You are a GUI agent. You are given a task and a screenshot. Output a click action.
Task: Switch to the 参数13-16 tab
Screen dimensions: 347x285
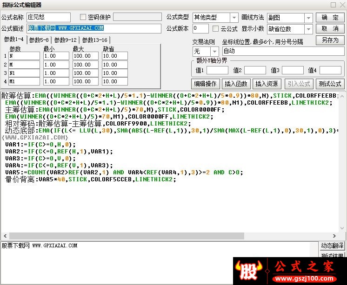94,40
